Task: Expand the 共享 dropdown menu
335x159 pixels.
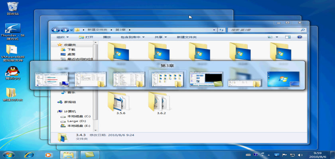Action: pos(160,37)
